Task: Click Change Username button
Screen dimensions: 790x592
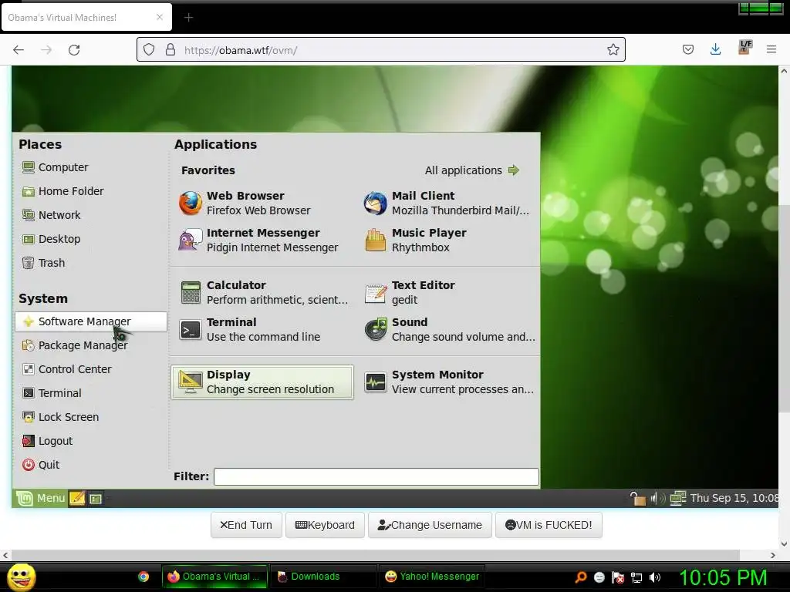Action: tap(430, 525)
